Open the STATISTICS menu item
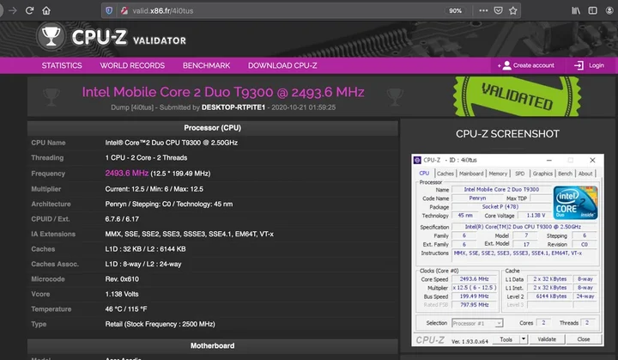The width and height of the screenshot is (618, 360). pyautogui.click(x=62, y=65)
